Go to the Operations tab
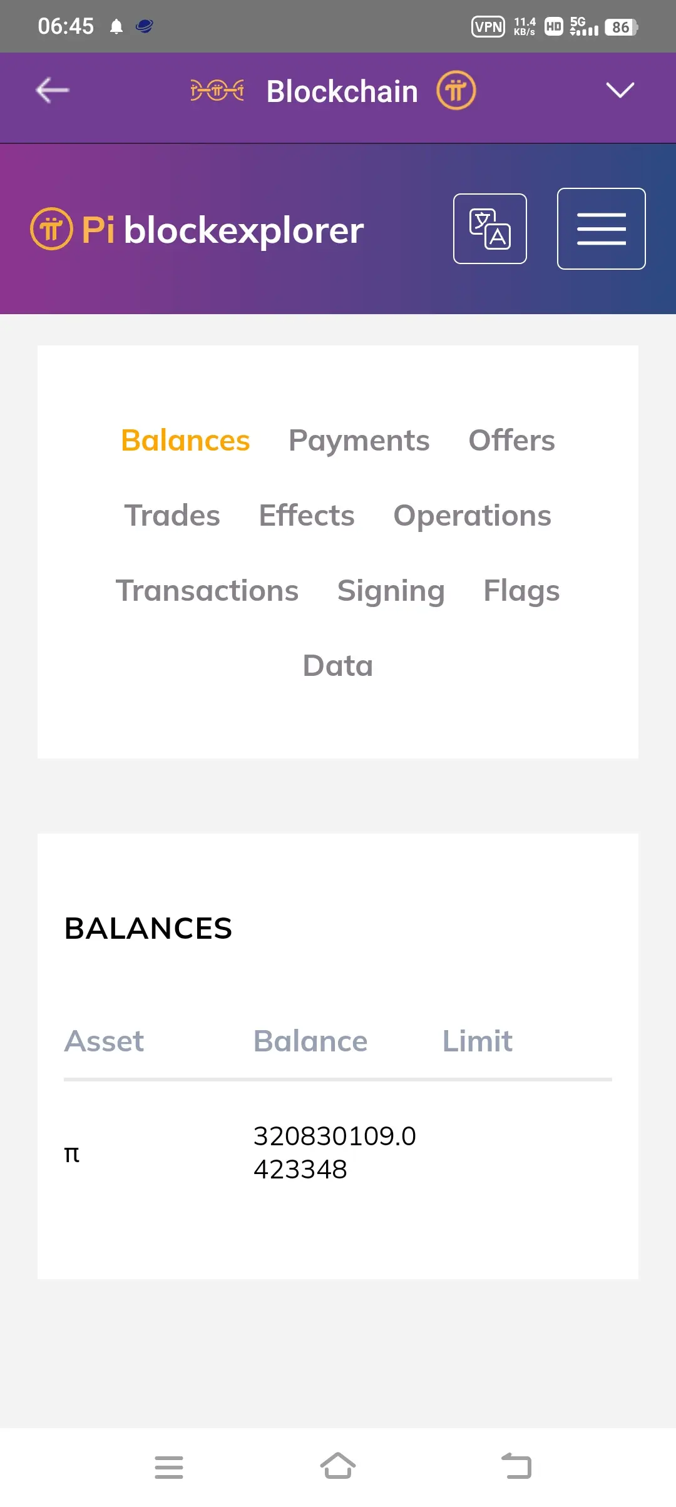Image resolution: width=676 pixels, height=1507 pixels. [473, 516]
